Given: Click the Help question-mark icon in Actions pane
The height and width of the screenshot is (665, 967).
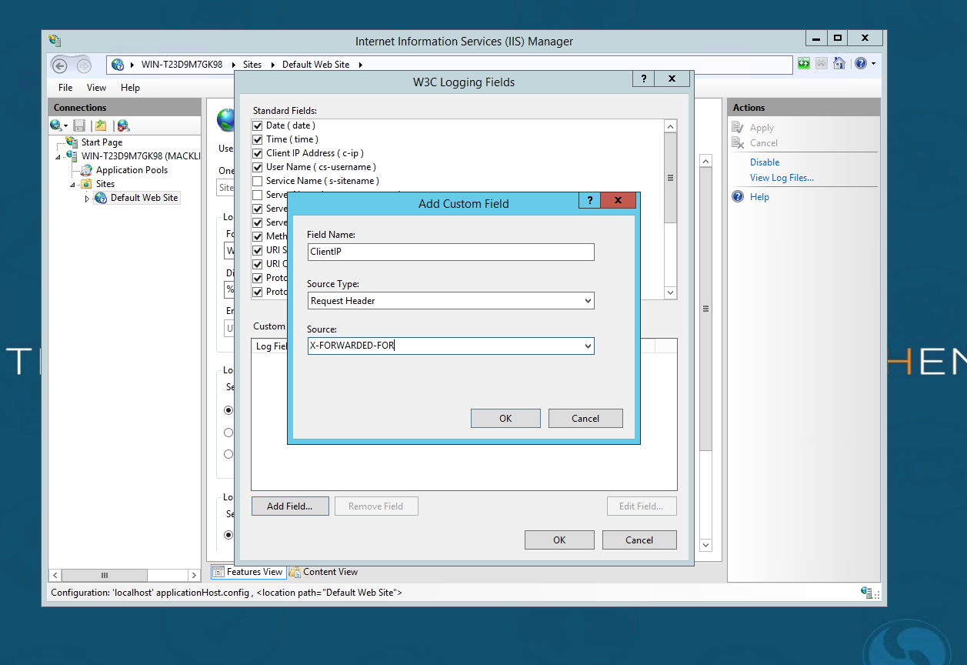Looking at the screenshot, I should (737, 197).
